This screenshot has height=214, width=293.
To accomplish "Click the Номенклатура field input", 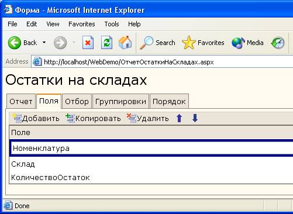I will click(152, 148).
